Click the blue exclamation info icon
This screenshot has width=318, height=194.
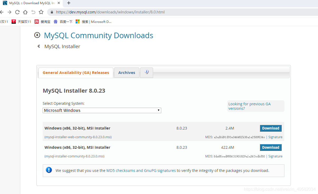click(x=49, y=170)
